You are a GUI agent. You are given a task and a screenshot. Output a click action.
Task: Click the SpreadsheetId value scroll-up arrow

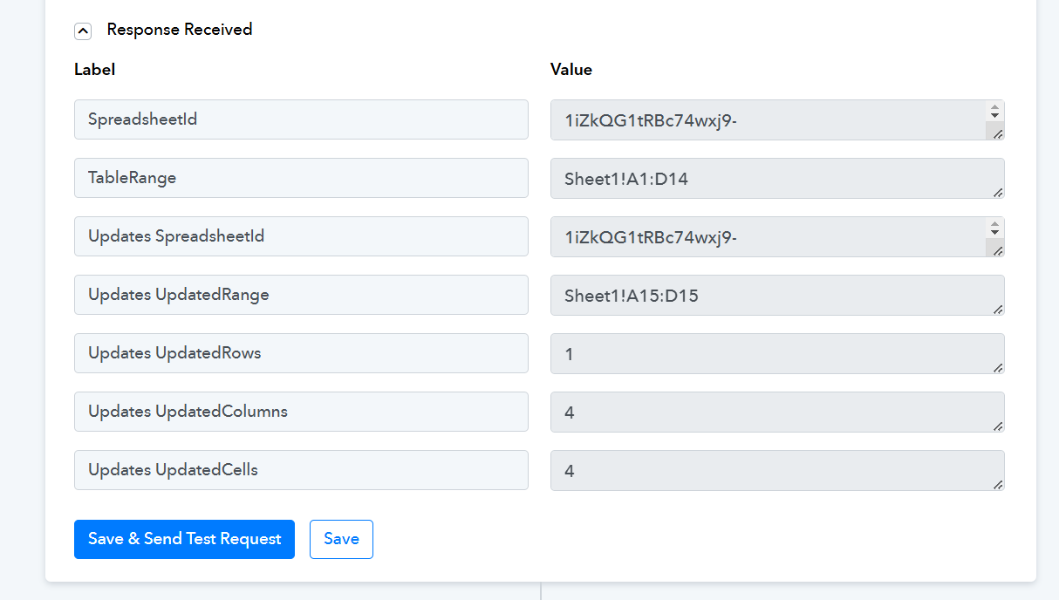994,107
